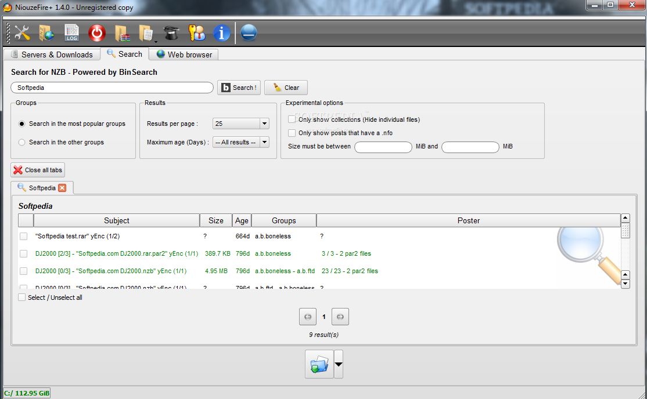647x399 pixels.
Task: Expand the small arrow beside folder icon
Action: (156, 42)
